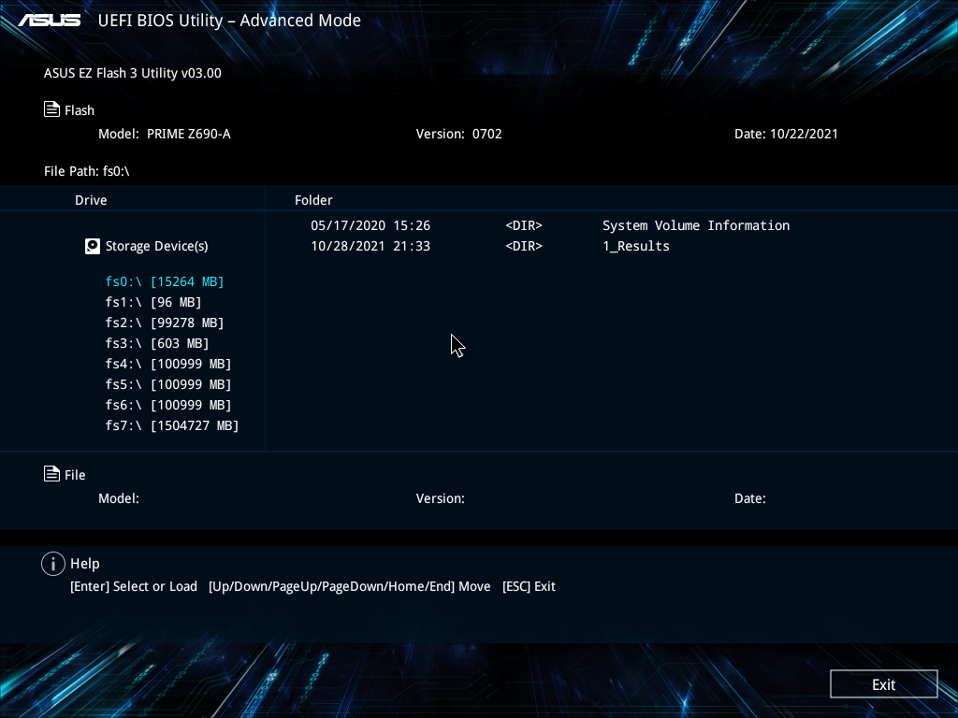Click the ASUS EZ Flash 3 Utility v03.00 title
This screenshot has width=958, height=718.
tap(133, 73)
